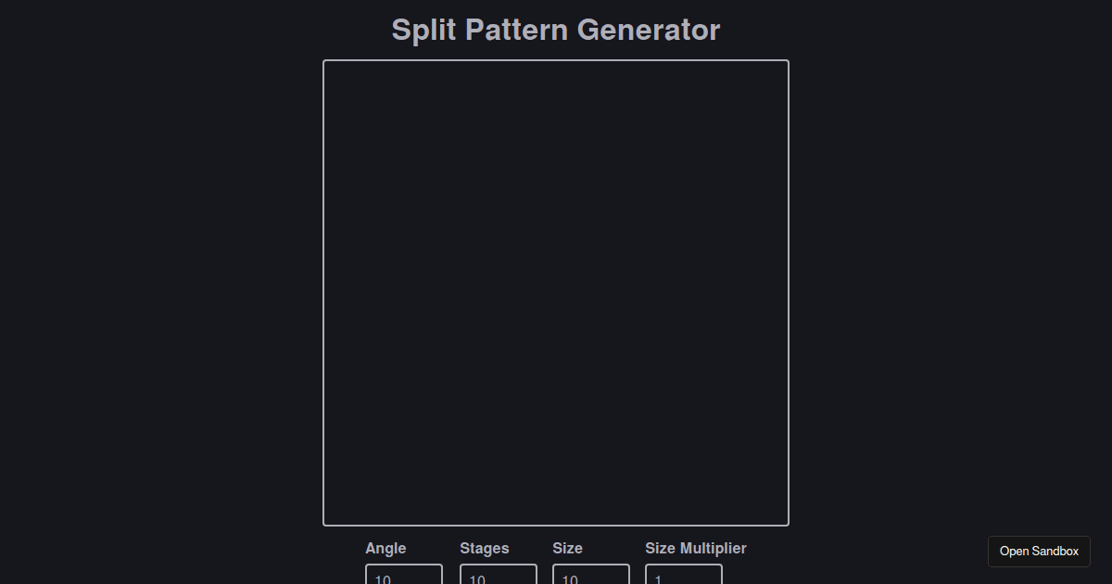Focus the Size input field
Screen dimensions: 1112x584
(590, 578)
